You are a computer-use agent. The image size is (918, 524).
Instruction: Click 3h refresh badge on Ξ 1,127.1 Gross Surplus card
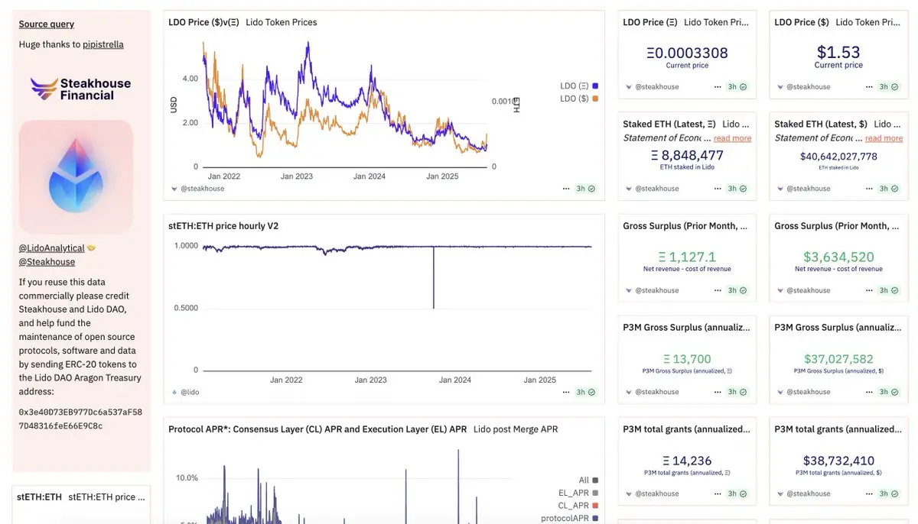click(x=737, y=290)
